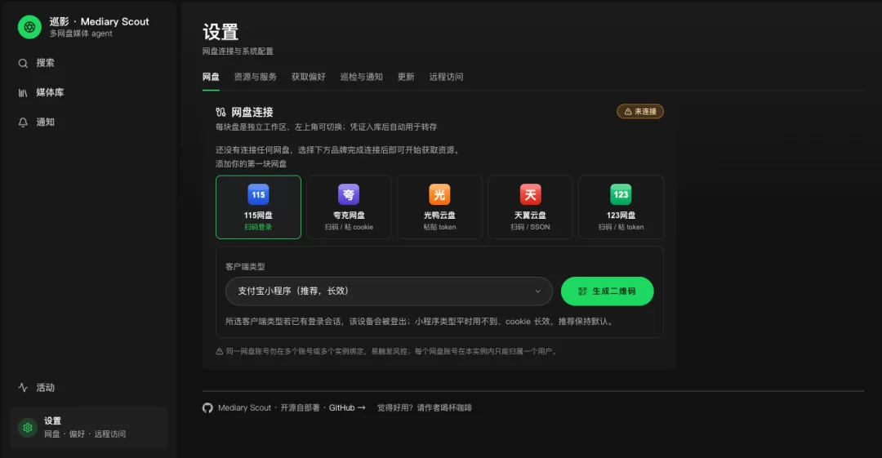Choose the 夸克网盘 card

point(349,207)
